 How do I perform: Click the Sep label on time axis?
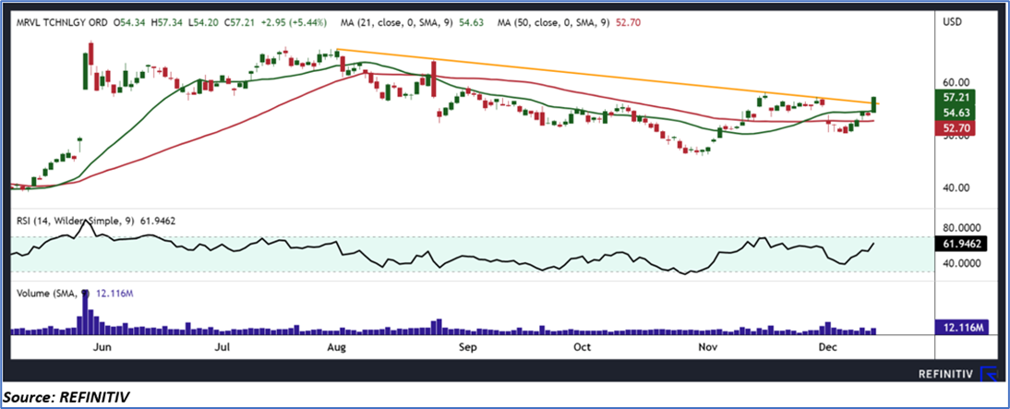pos(466,348)
